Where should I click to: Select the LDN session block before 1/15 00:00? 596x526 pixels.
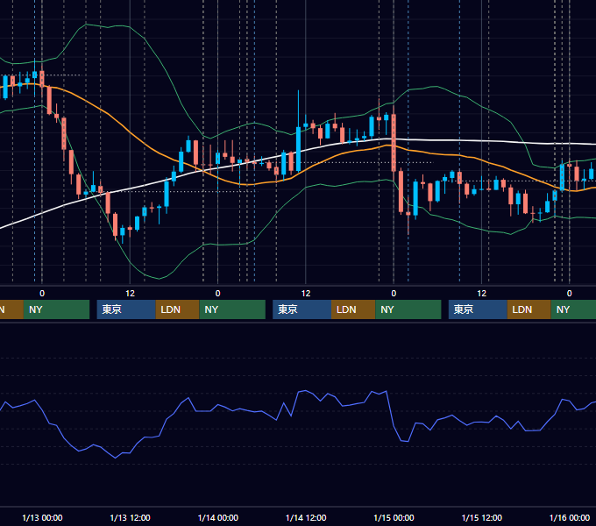[353, 309]
